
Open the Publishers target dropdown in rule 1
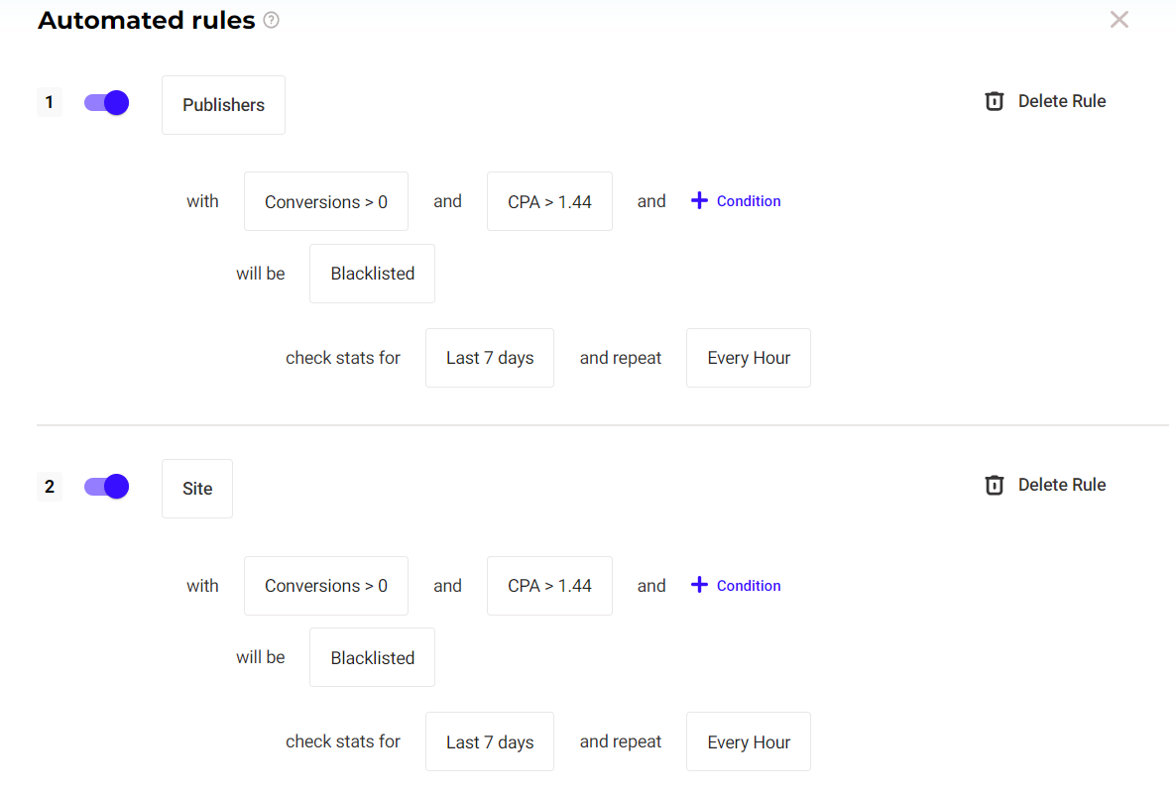tap(223, 105)
